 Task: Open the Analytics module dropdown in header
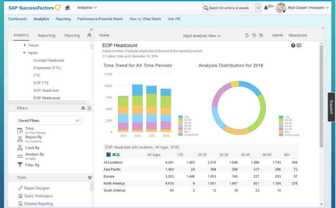pos(87,8)
